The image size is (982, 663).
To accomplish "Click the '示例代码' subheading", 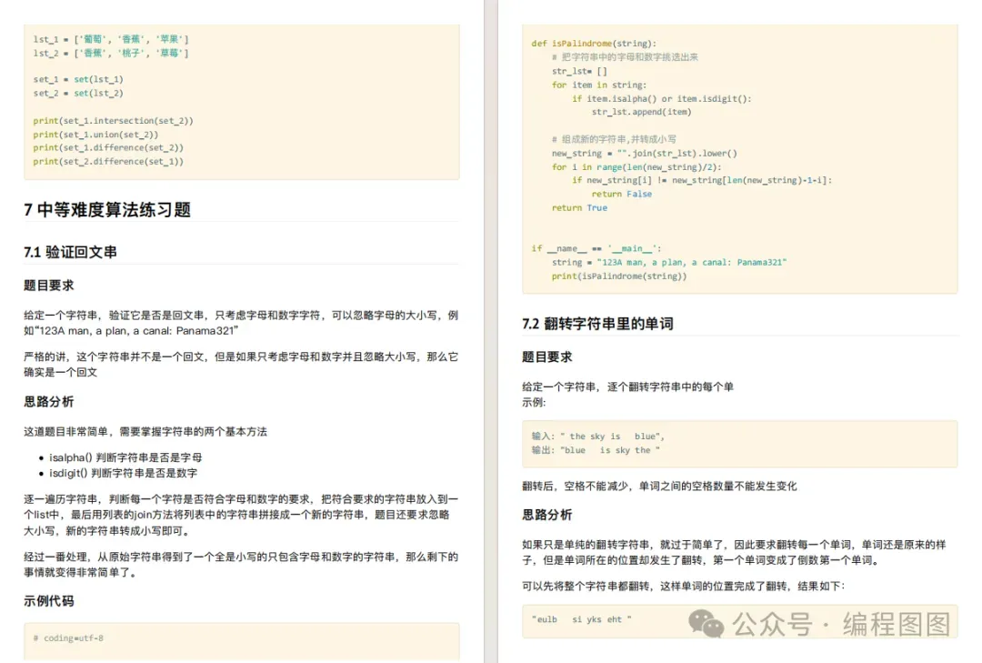I will pyautogui.click(x=49, y=601).
